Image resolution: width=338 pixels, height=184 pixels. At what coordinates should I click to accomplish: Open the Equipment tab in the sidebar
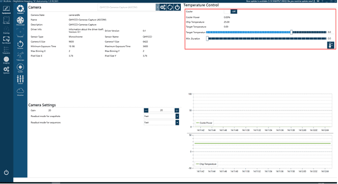6,10
